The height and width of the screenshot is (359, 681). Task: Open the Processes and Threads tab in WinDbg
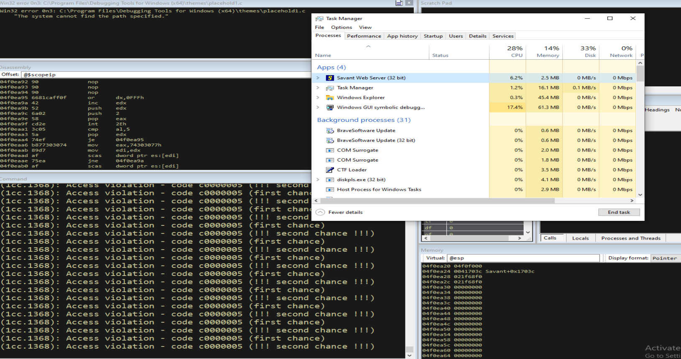click(x=630, y=238)
